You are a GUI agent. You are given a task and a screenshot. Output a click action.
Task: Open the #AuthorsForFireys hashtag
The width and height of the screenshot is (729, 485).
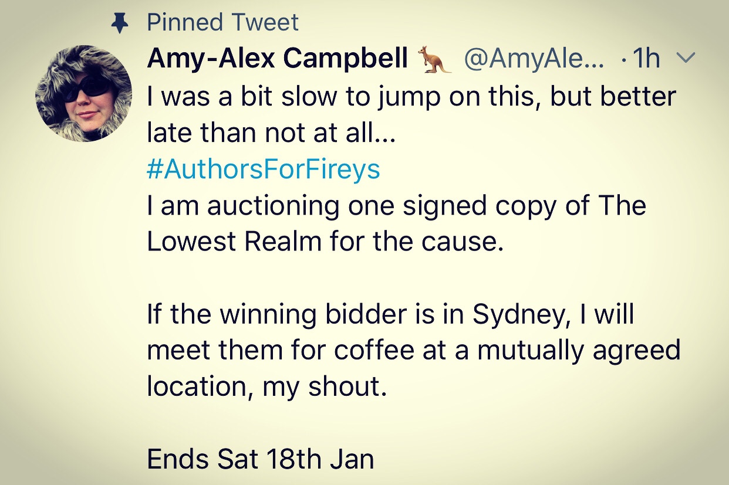click(264, 169)
